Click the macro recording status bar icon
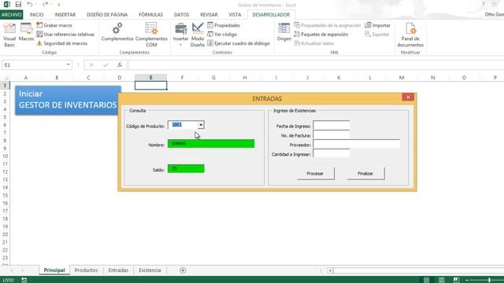The image size is (504, 283). [x=24, y=280]
